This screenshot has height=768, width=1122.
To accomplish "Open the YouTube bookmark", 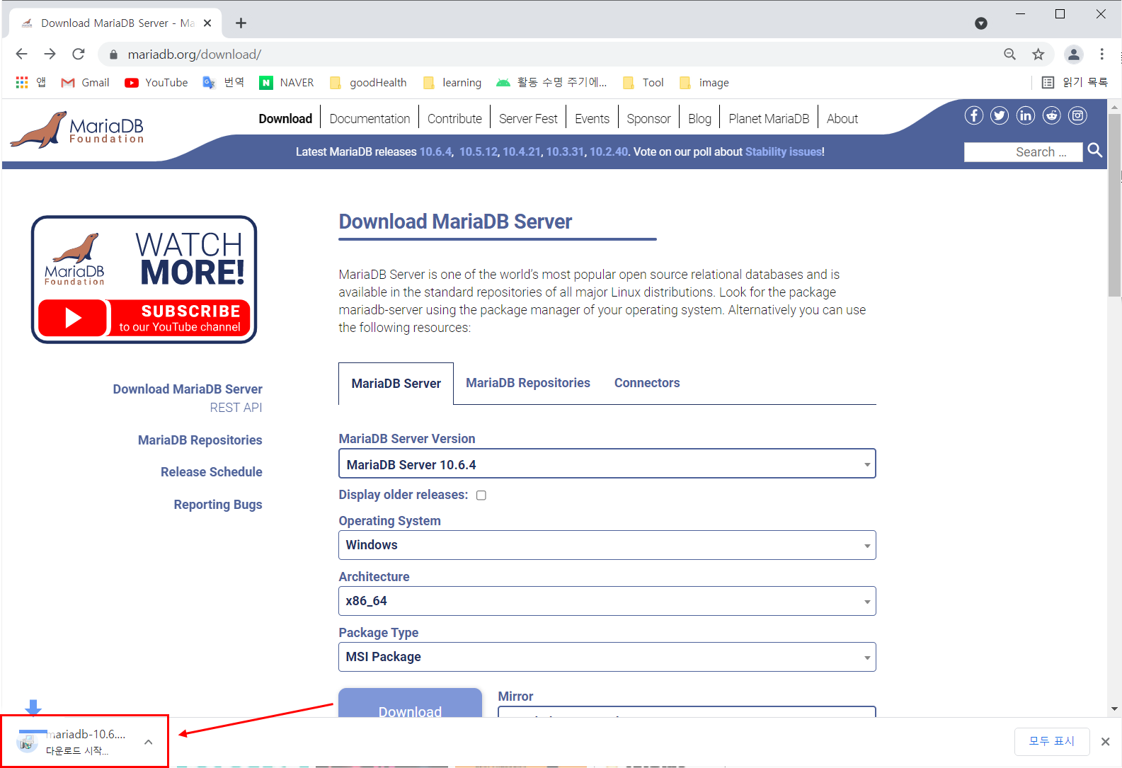I will (156, 83).
